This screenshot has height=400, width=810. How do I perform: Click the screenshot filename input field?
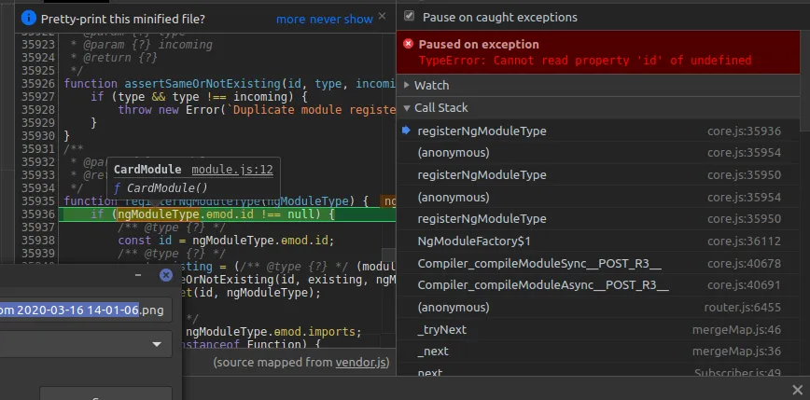click(86, 310)
